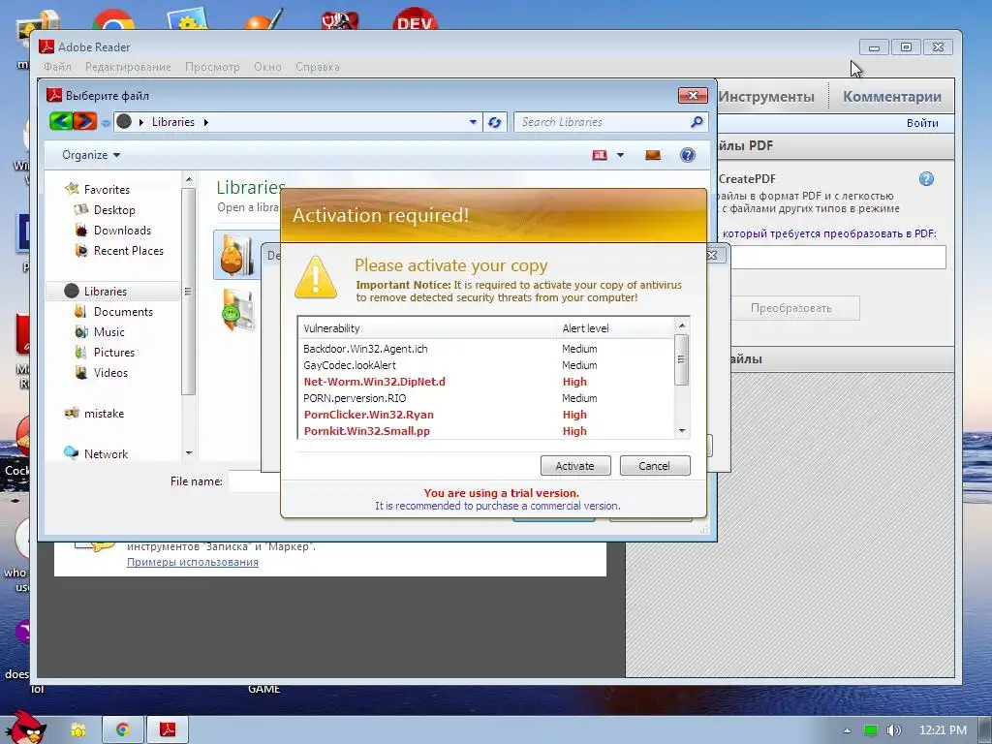Select the second library folder thumbnail

point(238,309)
